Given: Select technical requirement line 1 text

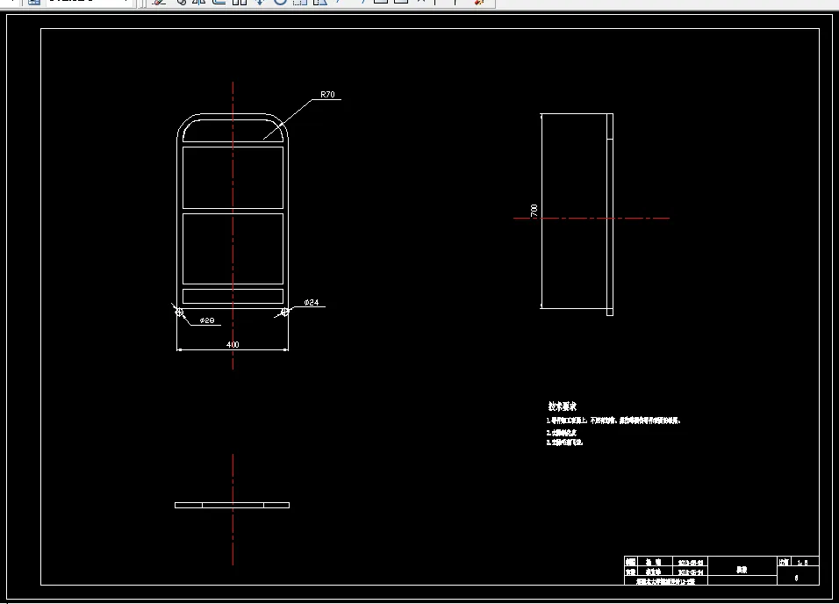Looking at the screenshot, I should (x=613, y=421).
